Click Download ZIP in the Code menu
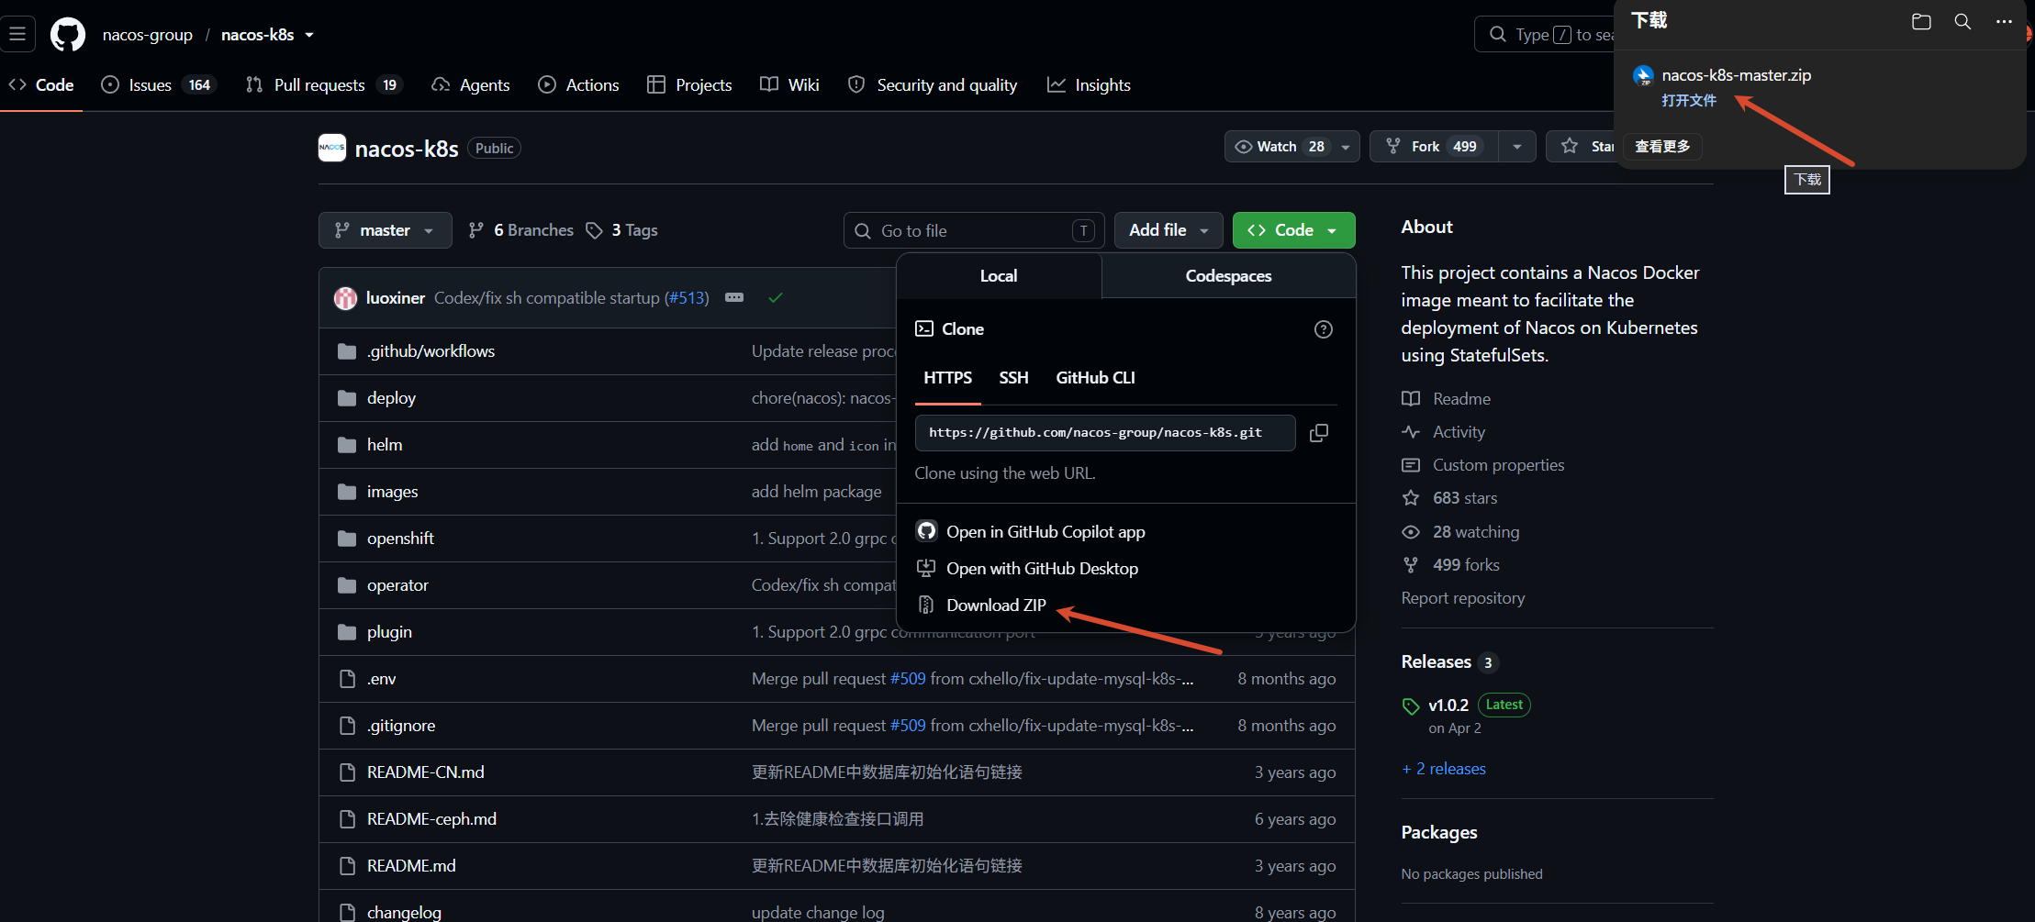The width and height of the screenshot is (2035, 922). click(x=996, y=605)
